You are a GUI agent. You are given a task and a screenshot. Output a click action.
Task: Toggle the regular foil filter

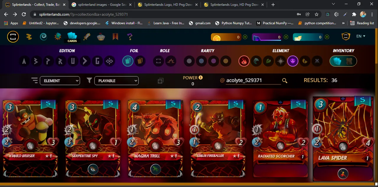point(128,61)
